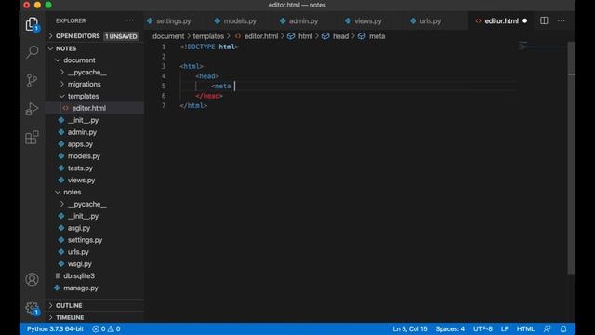Open admin.py in the file tree

click(95, 132)
